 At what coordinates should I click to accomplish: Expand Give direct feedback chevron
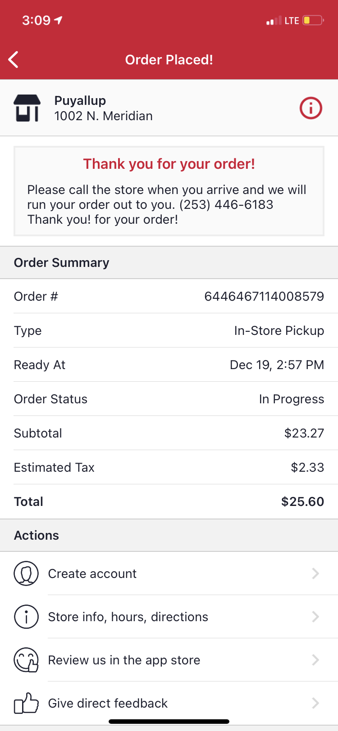[315, 703]
